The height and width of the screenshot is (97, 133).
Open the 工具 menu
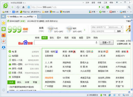(x=105, y=3)
